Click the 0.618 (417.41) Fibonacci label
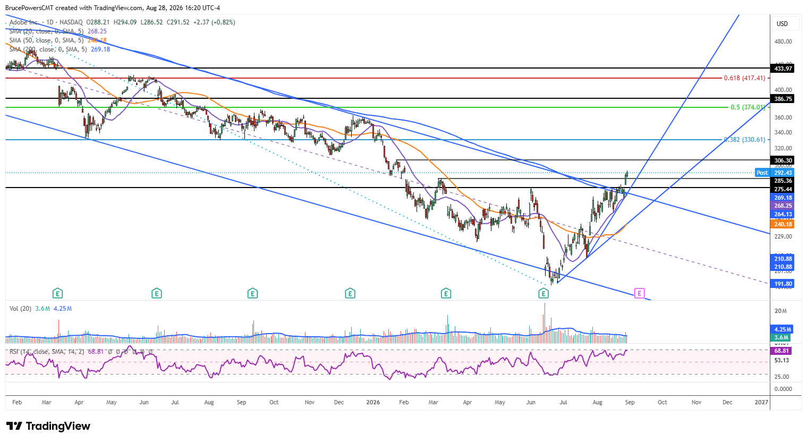 [x=744, y=78]
